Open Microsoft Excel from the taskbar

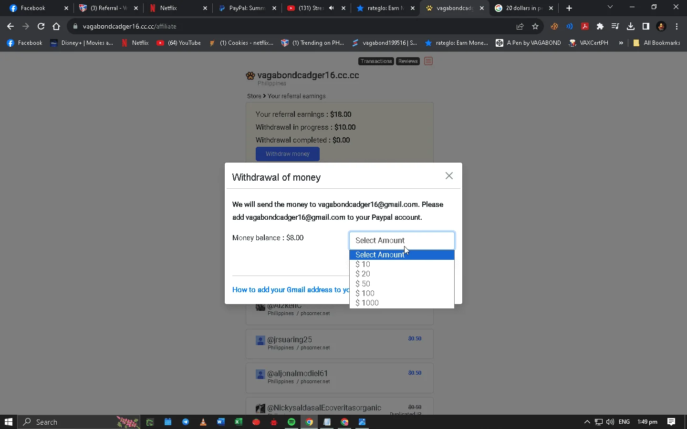click(238, 422)
